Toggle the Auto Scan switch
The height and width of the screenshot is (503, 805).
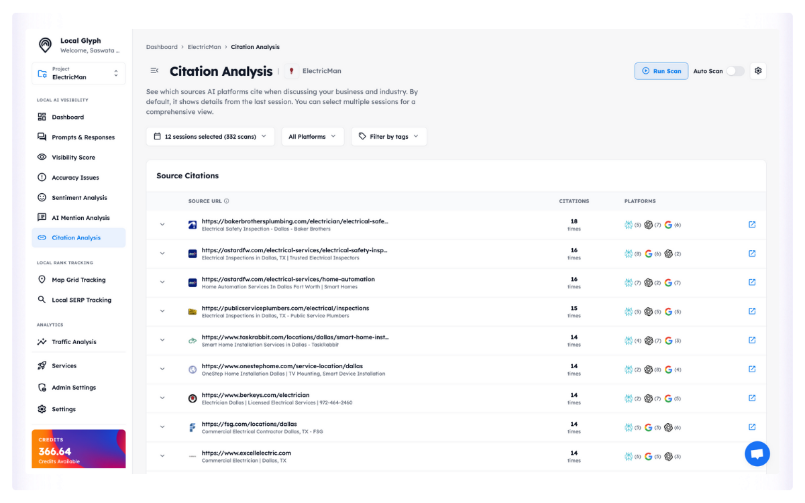pos(735,71)
